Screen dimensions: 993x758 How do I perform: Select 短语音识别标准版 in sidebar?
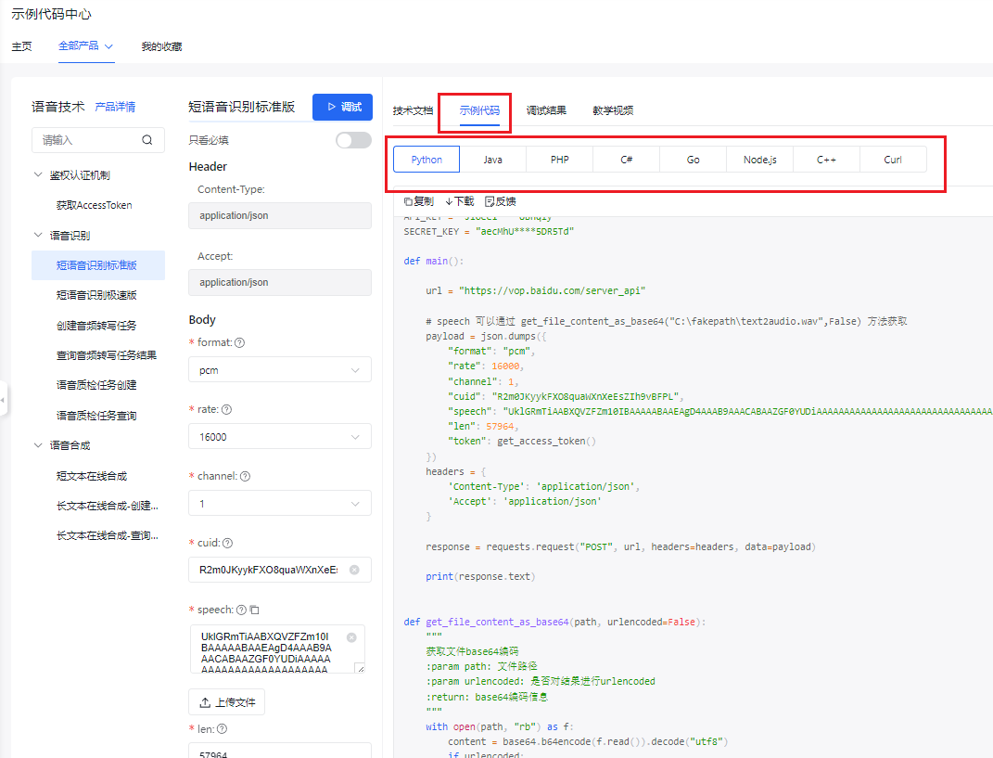(x=98, y=265)
